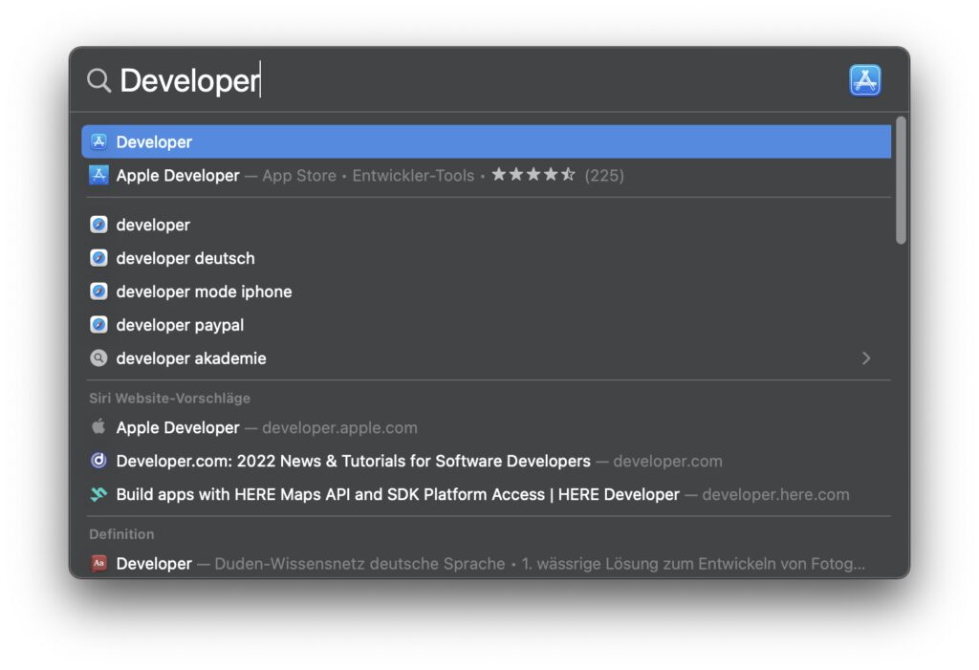Screen dimensions: 979x670
Task: Open the Apple Developer website result
Action: tap(178, 427)
